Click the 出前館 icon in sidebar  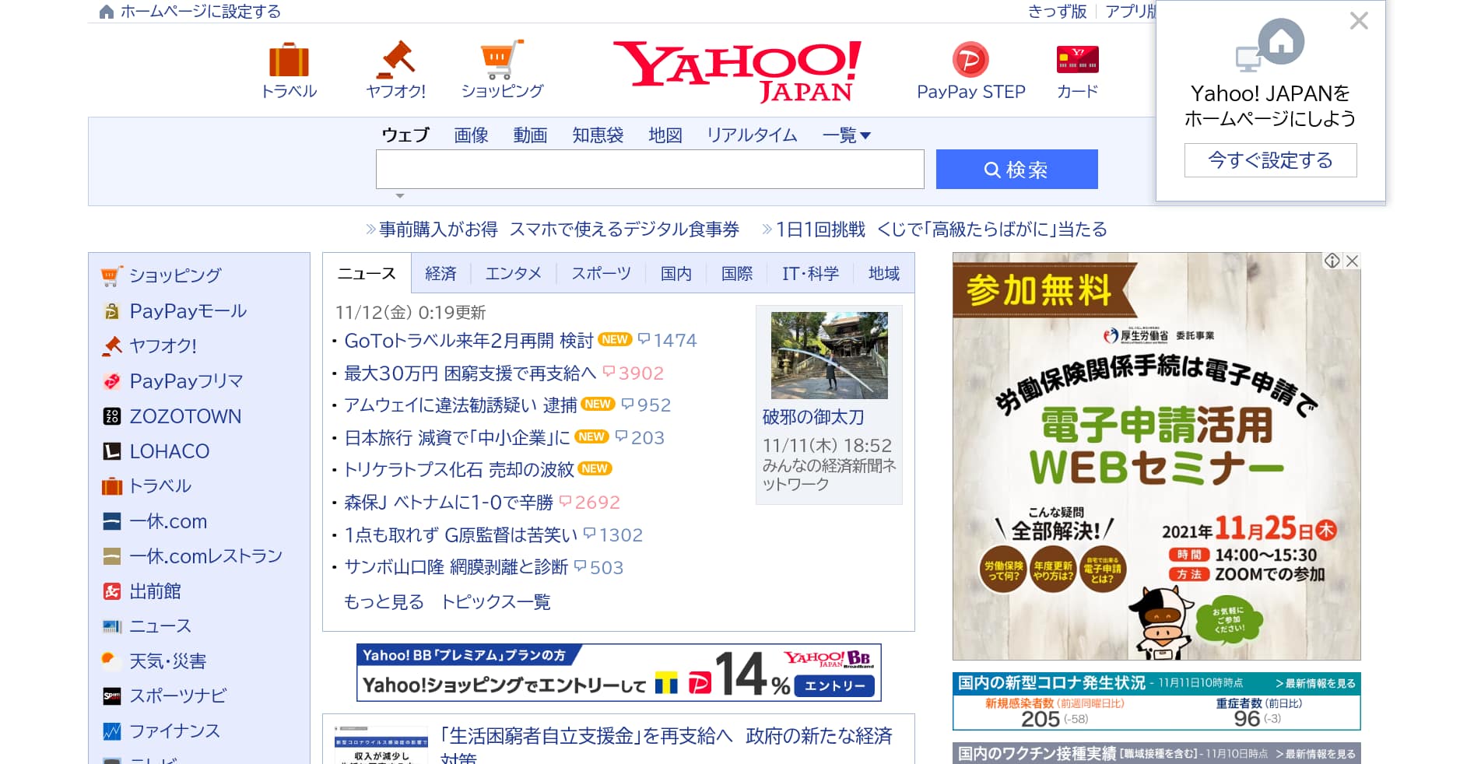[112, 591]
